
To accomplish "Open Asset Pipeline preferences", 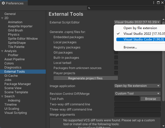I will 14,59.
